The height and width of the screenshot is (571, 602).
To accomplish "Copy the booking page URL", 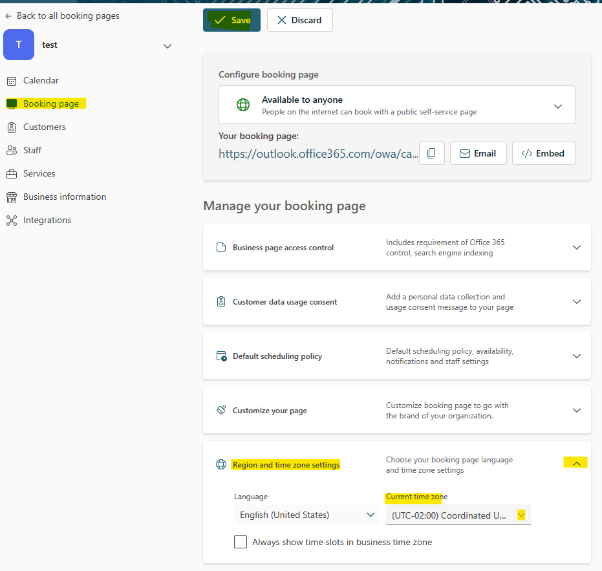I will tap(431, 153).
